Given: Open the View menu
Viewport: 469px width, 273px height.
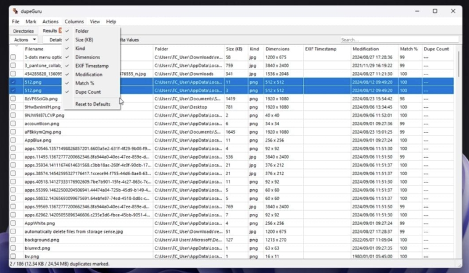Looking at the screenshot, I should [94, 22].
